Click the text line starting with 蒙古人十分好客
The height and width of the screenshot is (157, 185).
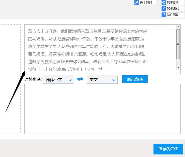pos(87,31)
